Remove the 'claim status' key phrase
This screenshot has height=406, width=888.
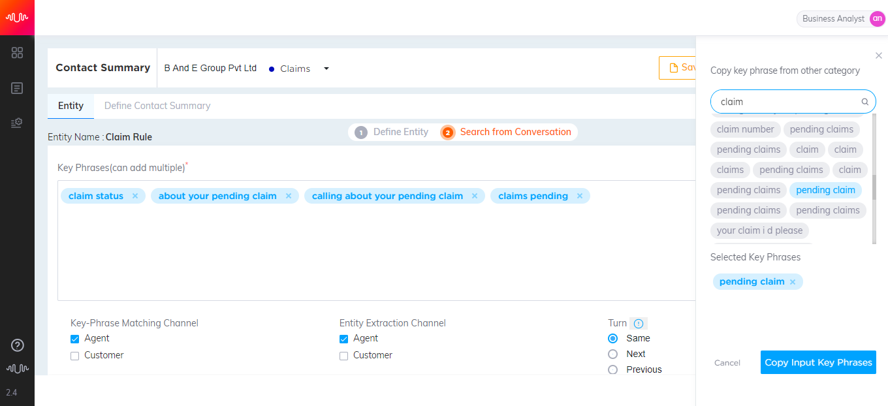tap(135, 196)
